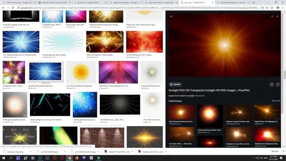Open the white glowing light burst thumbnail
This screenshot has height=161, width=286.
coord(15,105)
